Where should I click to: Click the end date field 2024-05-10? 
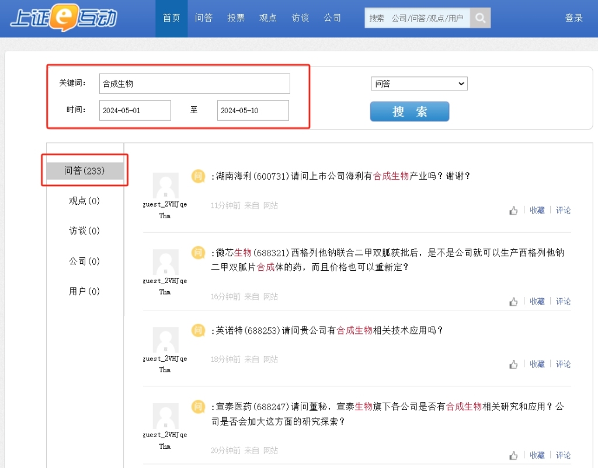point(253,110)
